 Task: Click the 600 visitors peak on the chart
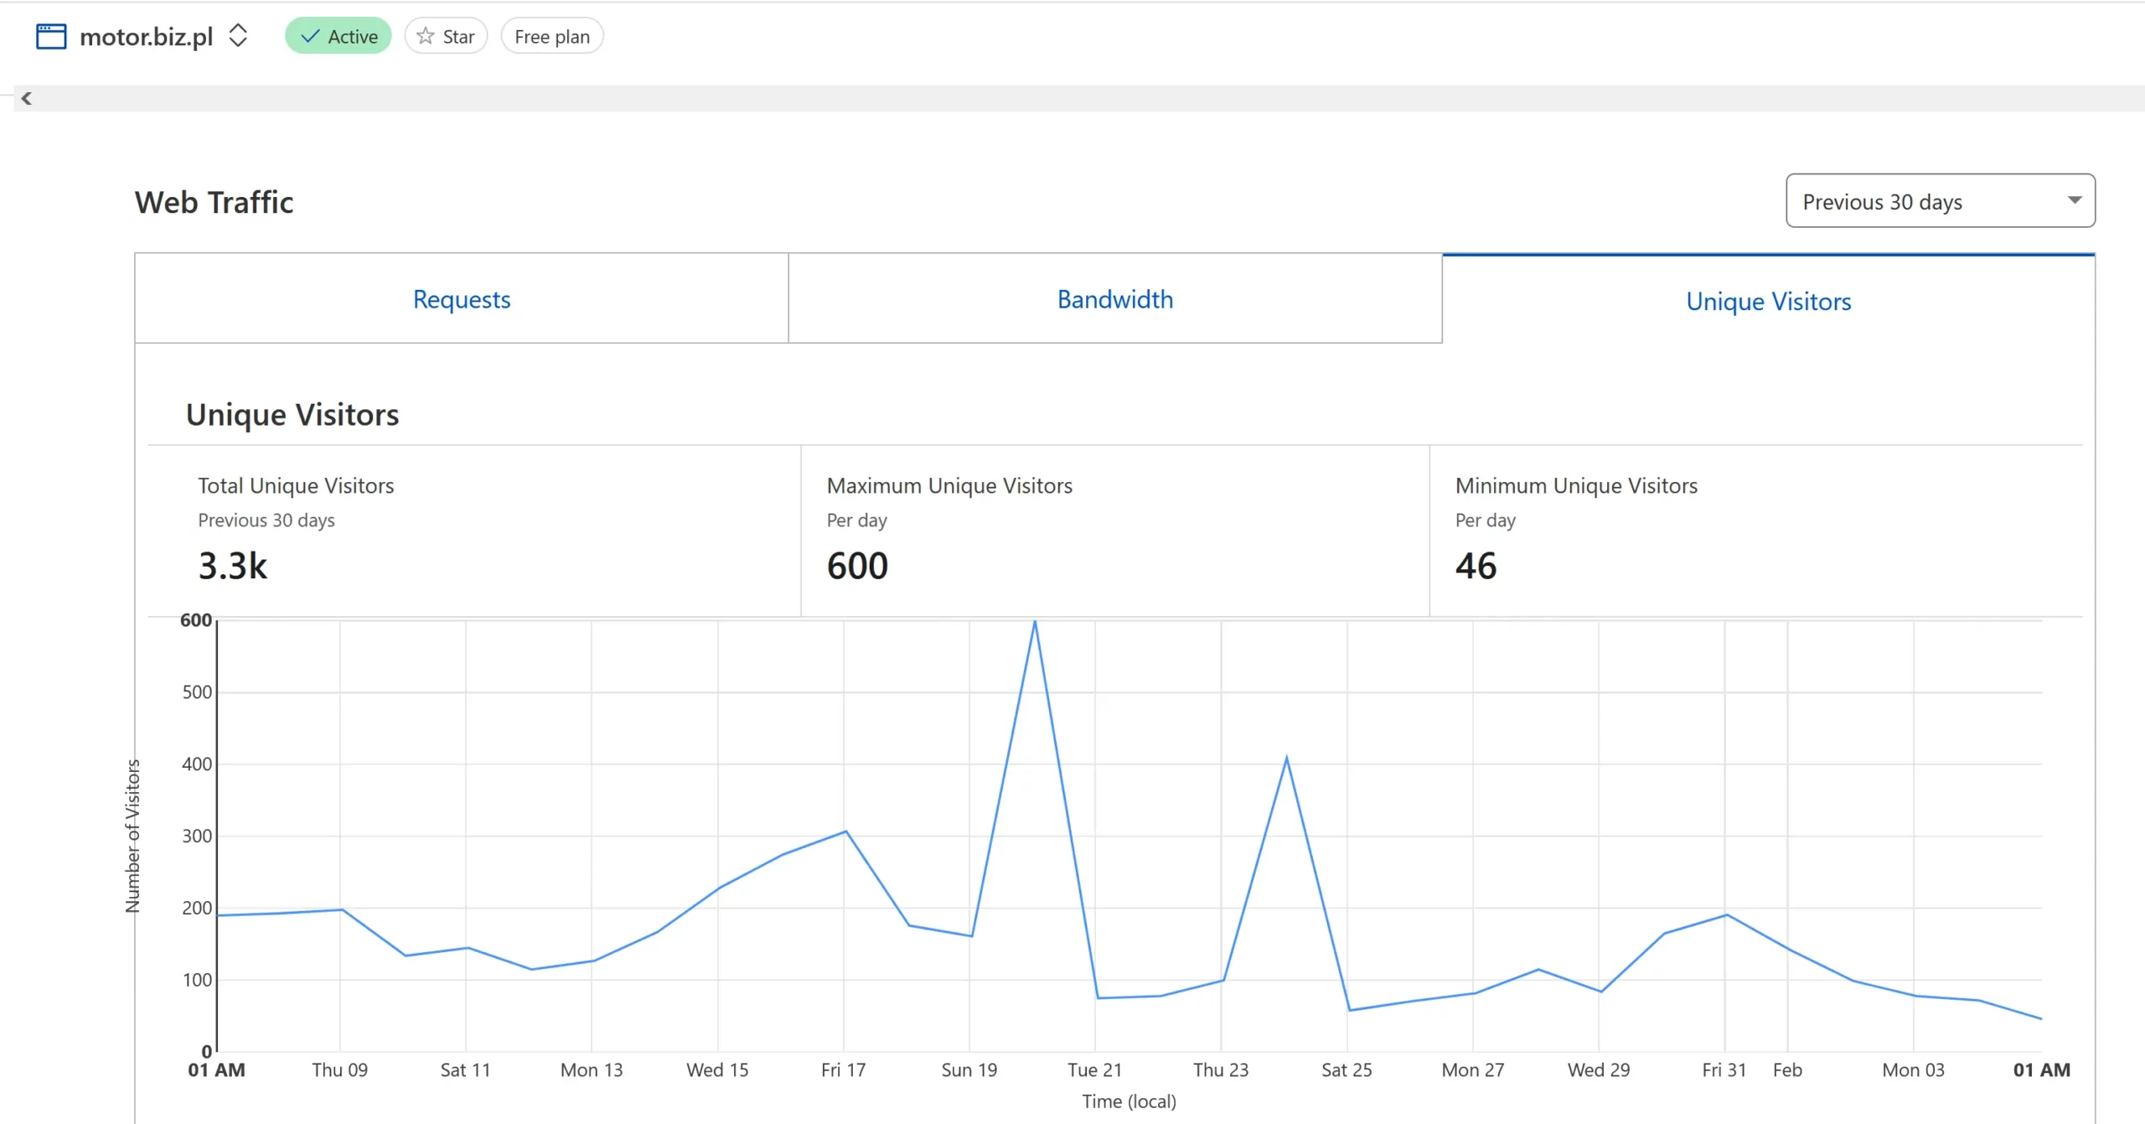[x=1035, y=622]
